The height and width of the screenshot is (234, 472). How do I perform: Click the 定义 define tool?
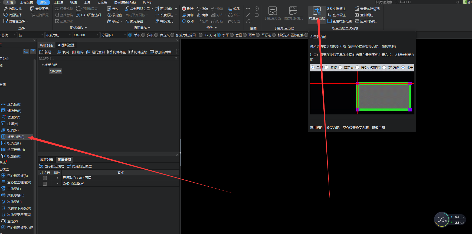pyautogui.click(x=113, y=9)
